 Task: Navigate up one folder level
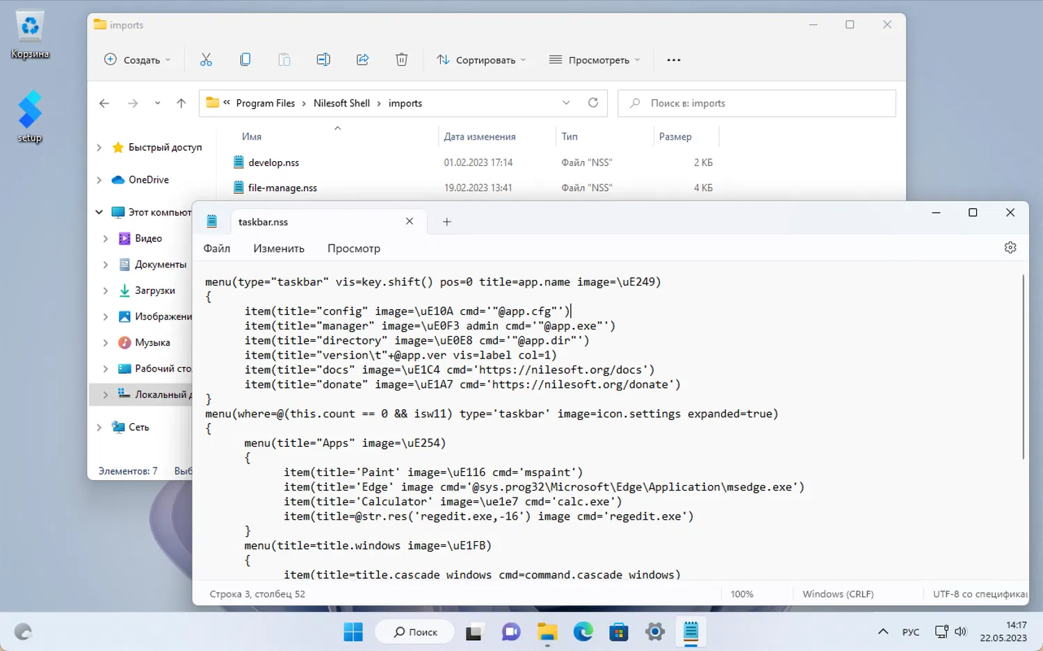(x=181, y=103)
